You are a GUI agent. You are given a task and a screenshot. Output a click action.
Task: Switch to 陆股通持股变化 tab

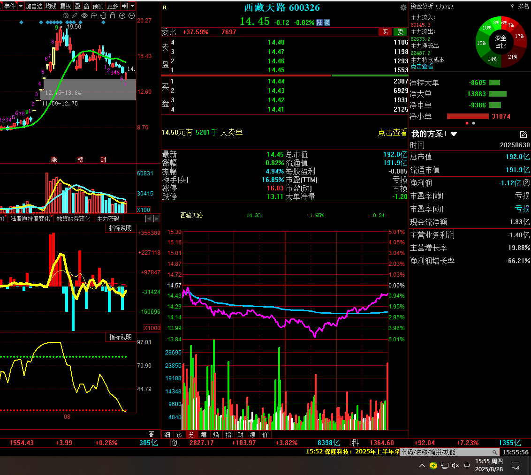30,219
